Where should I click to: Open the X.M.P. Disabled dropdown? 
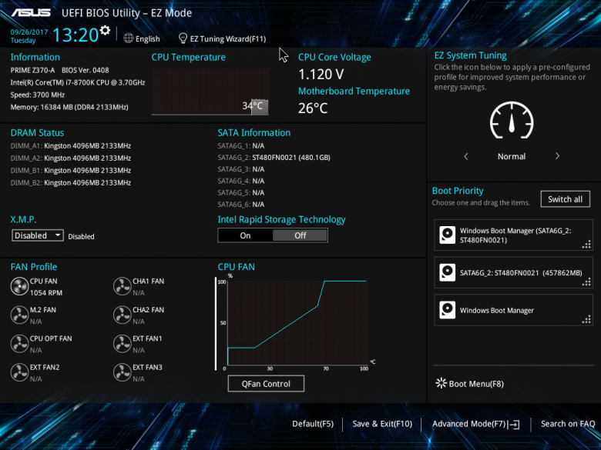[38, 235]
